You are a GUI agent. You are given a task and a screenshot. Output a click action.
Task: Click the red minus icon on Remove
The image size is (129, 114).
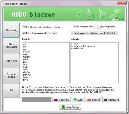tap(89, 100)
